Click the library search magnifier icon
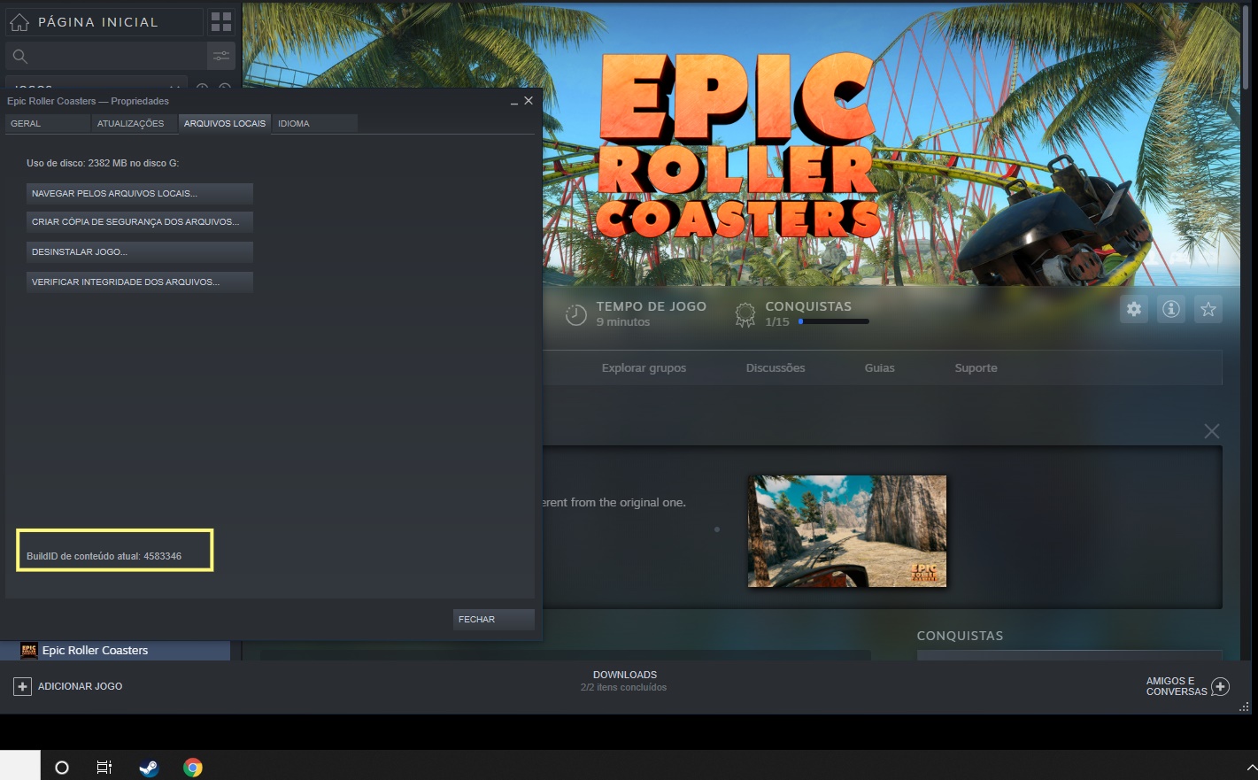1258x780 pixels. coord(20,57)
